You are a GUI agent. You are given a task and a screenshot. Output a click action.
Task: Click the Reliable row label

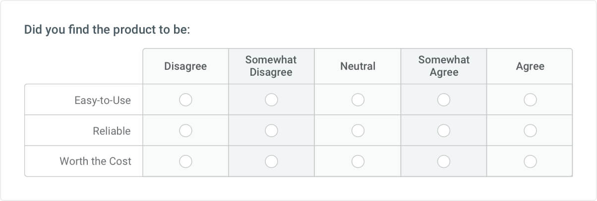click(112, 131)
